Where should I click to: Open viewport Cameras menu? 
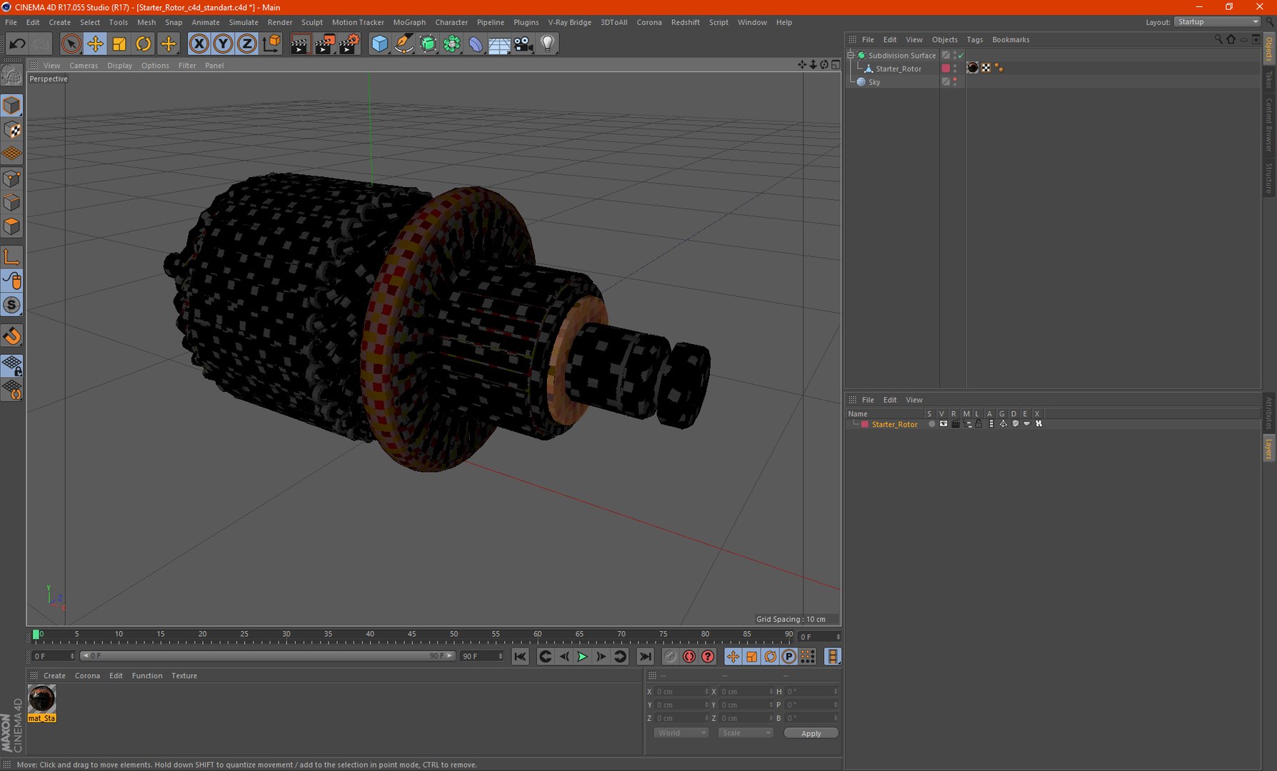84,66
